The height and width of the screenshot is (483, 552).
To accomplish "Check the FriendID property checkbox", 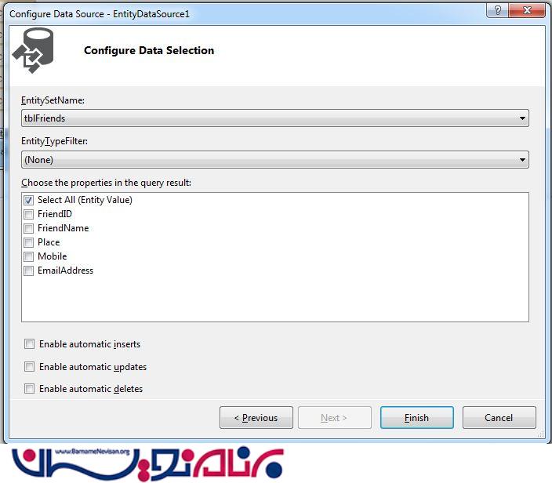I will [x=29, y=214].
